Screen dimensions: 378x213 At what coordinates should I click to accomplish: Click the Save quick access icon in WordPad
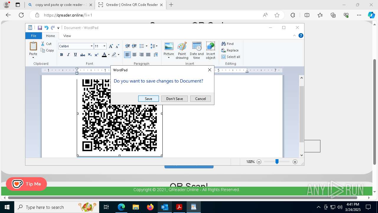point(40,28)
